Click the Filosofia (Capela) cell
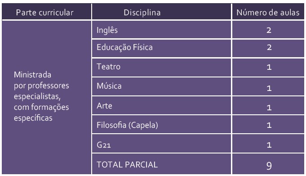 click(161, 124)
